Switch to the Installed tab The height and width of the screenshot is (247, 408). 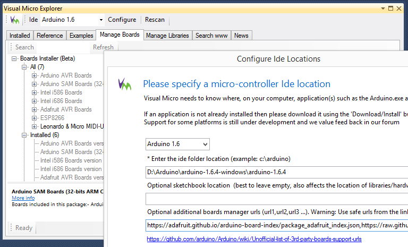pos(20,36)
